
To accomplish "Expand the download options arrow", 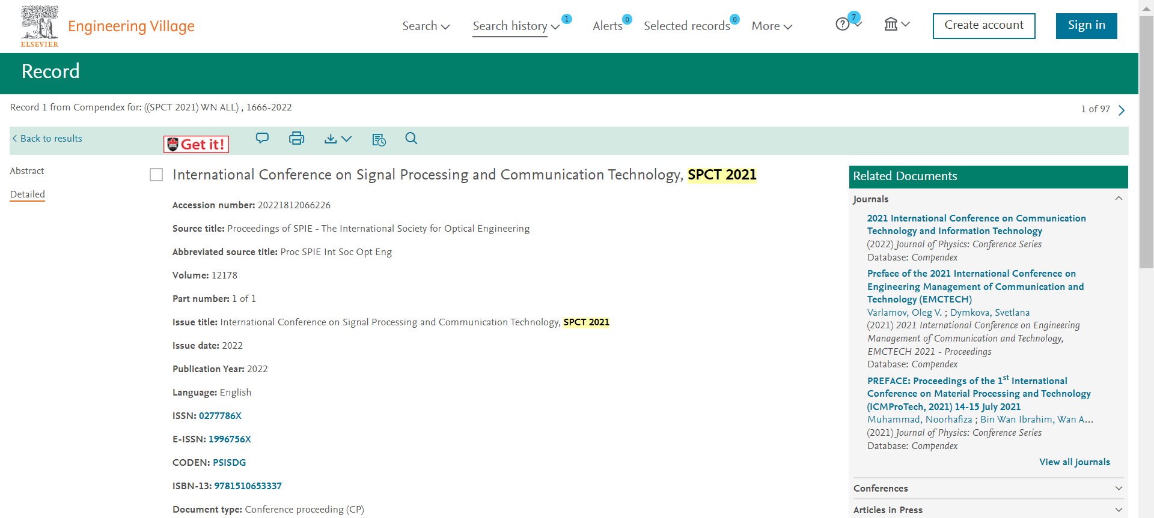I will (x=347, y=139).
